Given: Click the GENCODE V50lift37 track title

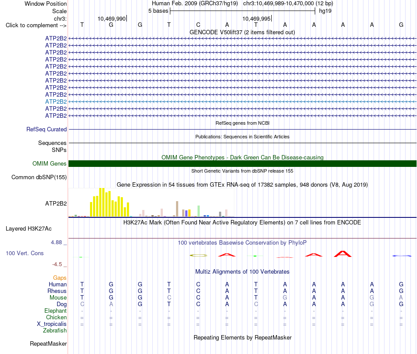Looking at the screenshot, I should pos(242,32).
